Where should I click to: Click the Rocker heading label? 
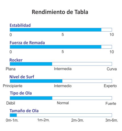tap(16, 60)
